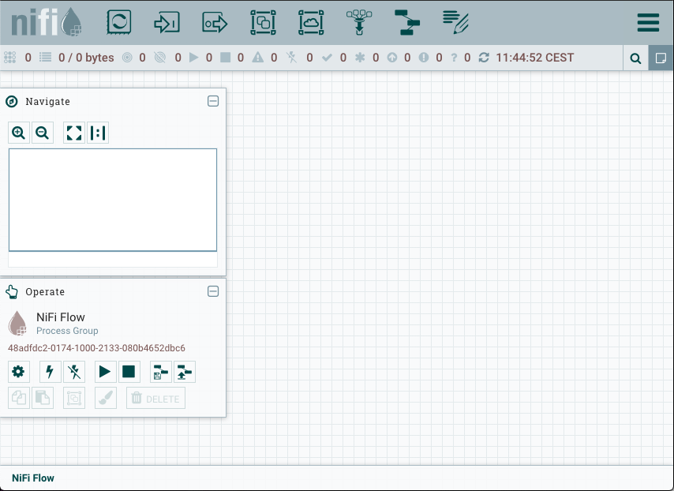
Task: Select the Label toolbar icon
Action: pyautogui.click(x=455, y=21)
